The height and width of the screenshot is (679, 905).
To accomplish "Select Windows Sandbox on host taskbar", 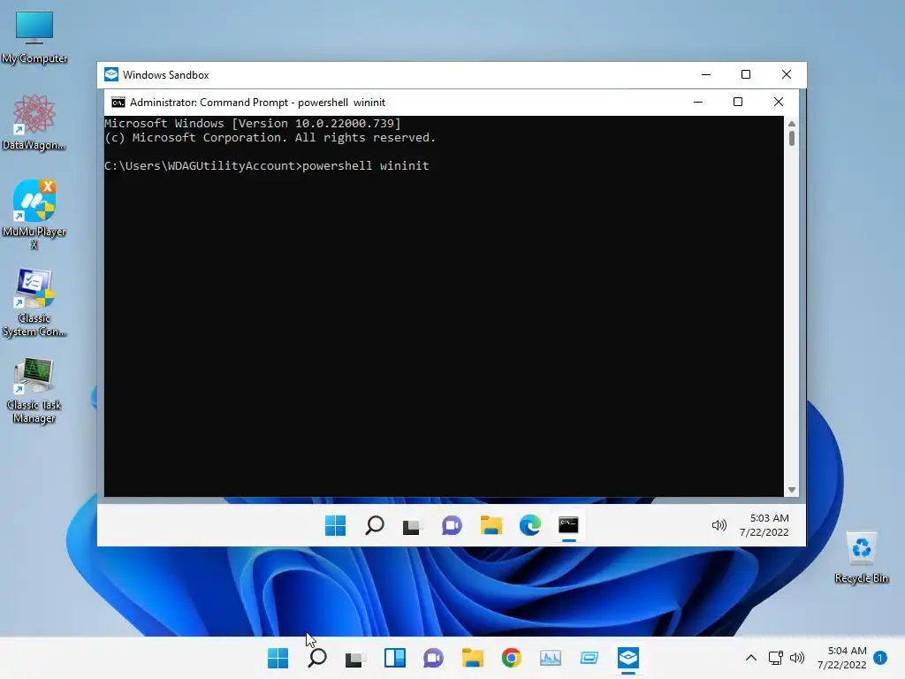I will [x=628, y=658].
